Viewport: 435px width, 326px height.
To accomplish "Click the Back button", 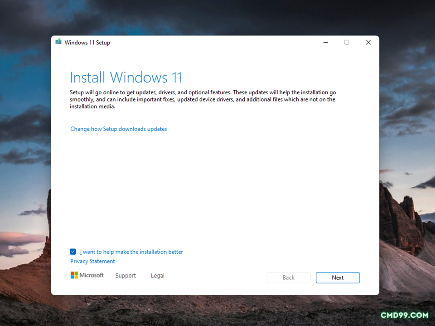I will [x=289, y=277].
